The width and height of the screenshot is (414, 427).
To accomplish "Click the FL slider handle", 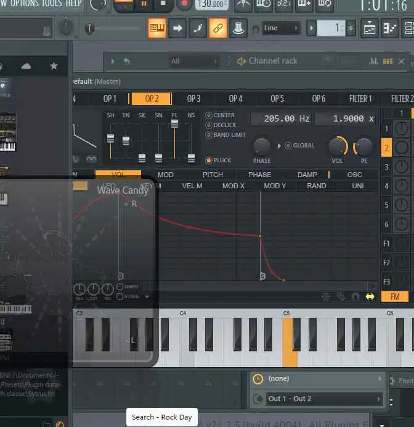I will (x=174, y=124).
